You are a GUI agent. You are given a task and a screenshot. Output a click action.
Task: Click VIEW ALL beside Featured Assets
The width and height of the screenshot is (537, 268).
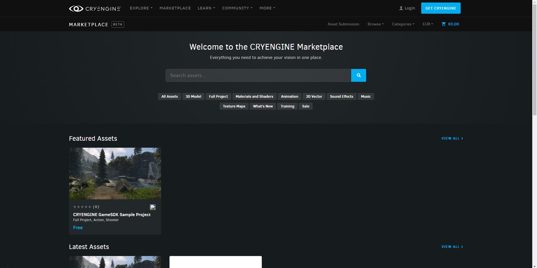(452, 138)
